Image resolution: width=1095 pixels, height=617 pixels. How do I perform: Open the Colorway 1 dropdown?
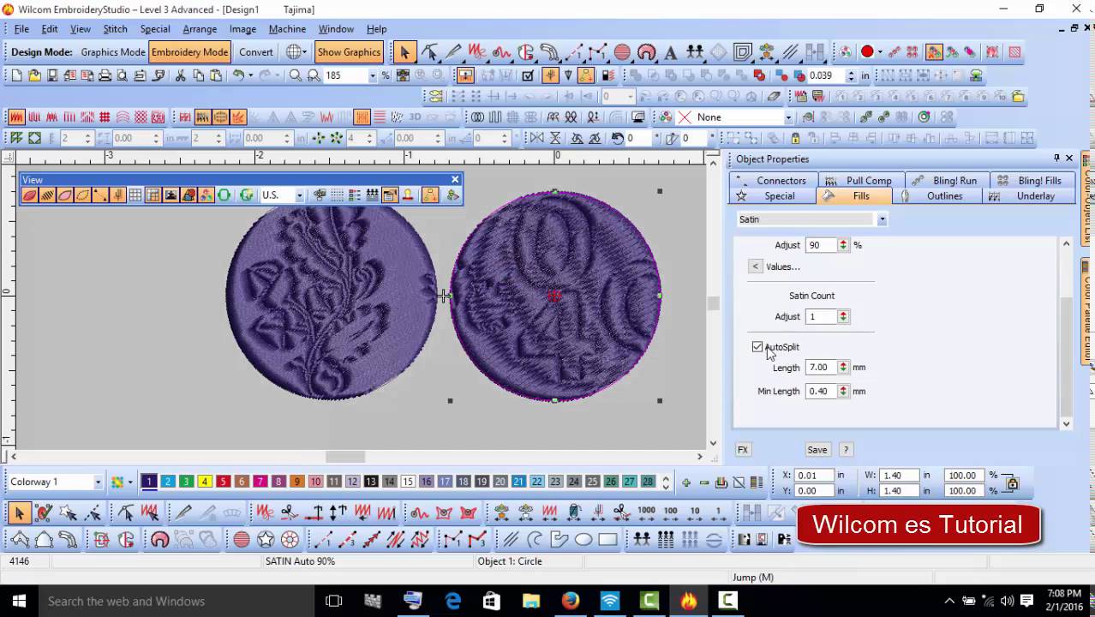[x=98, y=482]
